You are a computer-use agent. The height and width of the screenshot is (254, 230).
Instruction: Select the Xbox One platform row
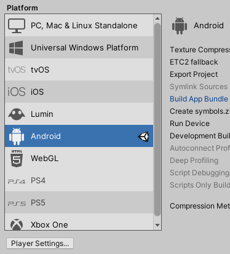(x=79, y=221)
